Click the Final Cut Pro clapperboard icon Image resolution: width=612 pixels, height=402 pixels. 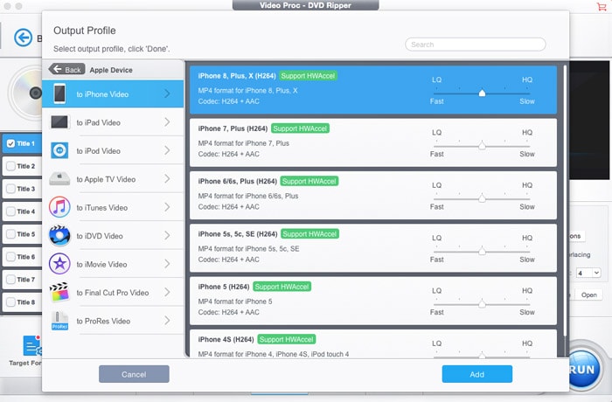coord(59,292)
